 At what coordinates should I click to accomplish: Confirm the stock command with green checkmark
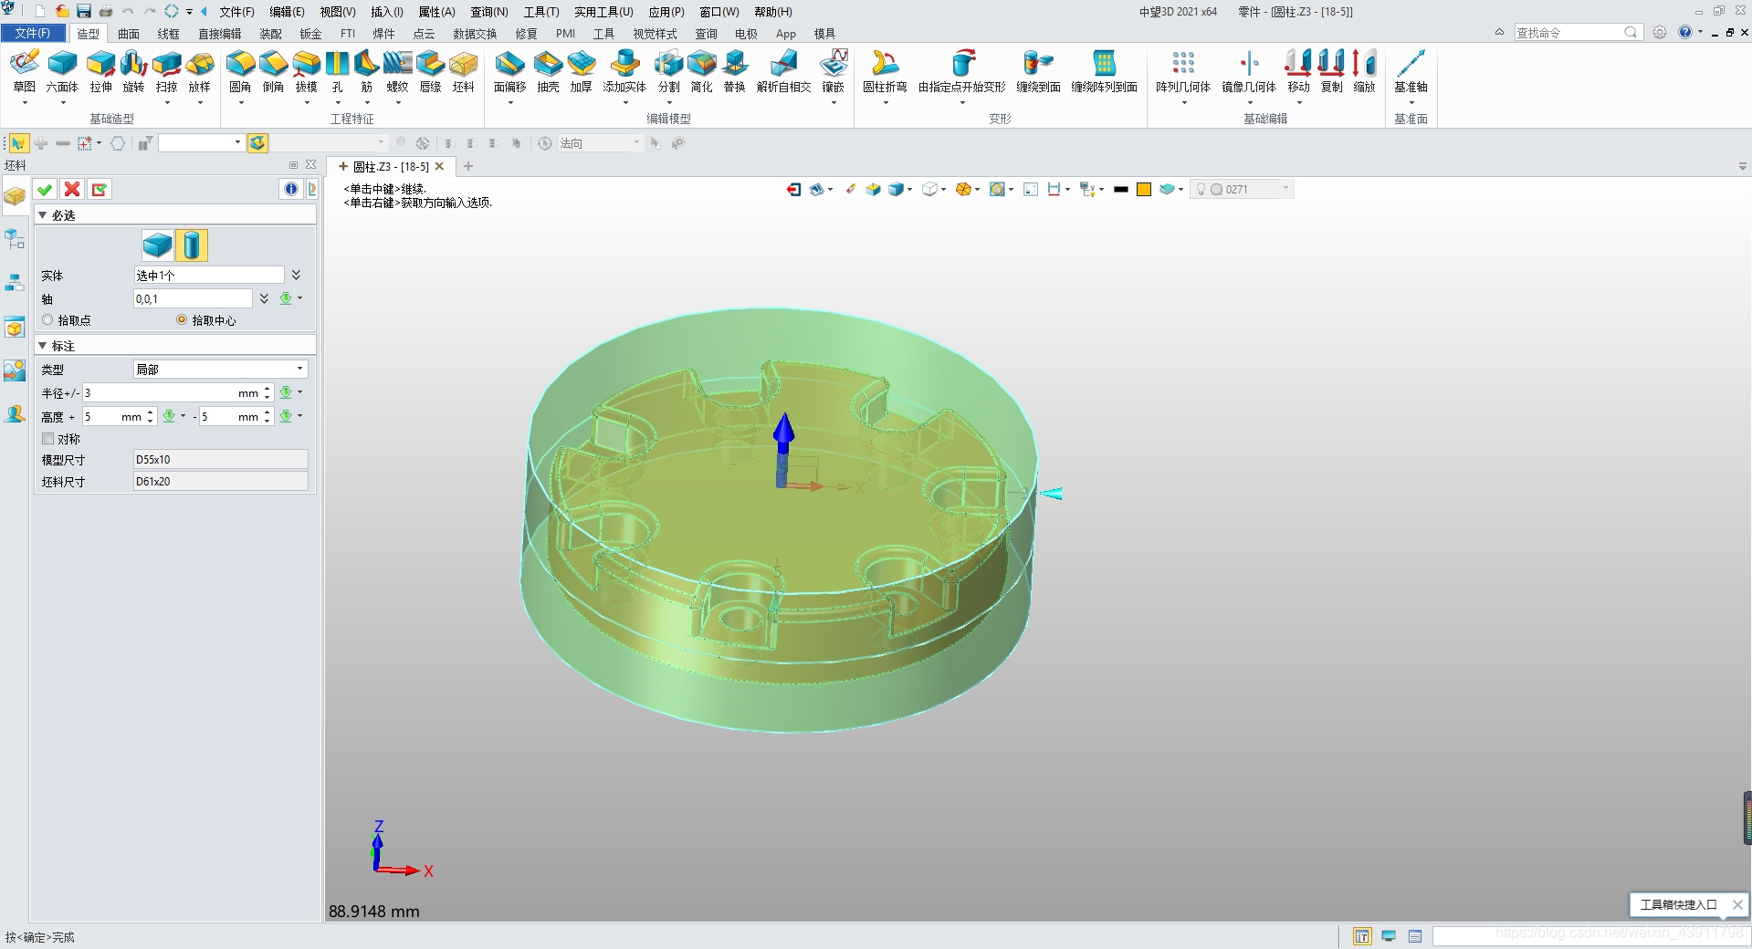tap(45, 189)
